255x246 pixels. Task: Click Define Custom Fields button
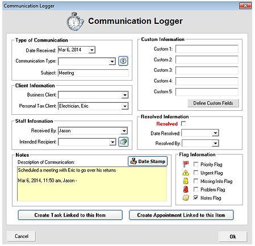[214, 103]
